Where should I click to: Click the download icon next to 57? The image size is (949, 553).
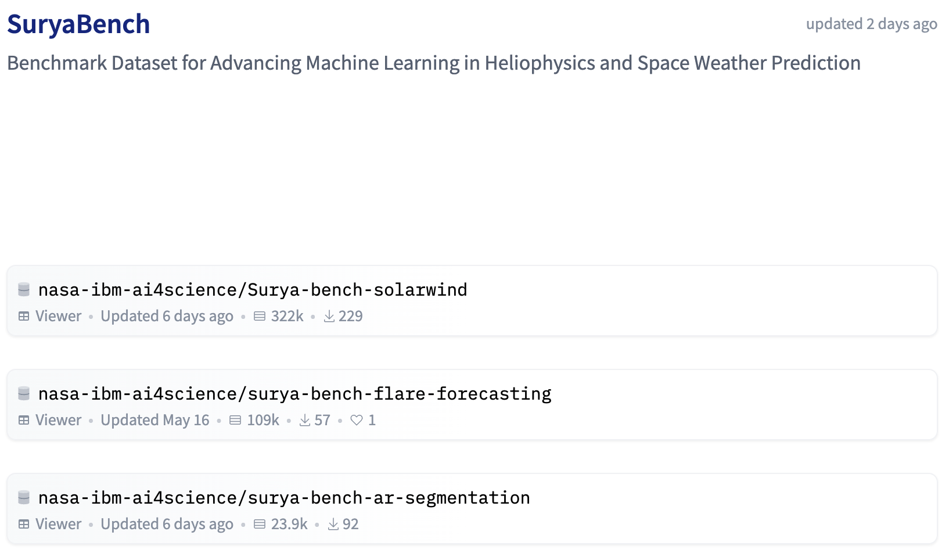tap(305, 420)
